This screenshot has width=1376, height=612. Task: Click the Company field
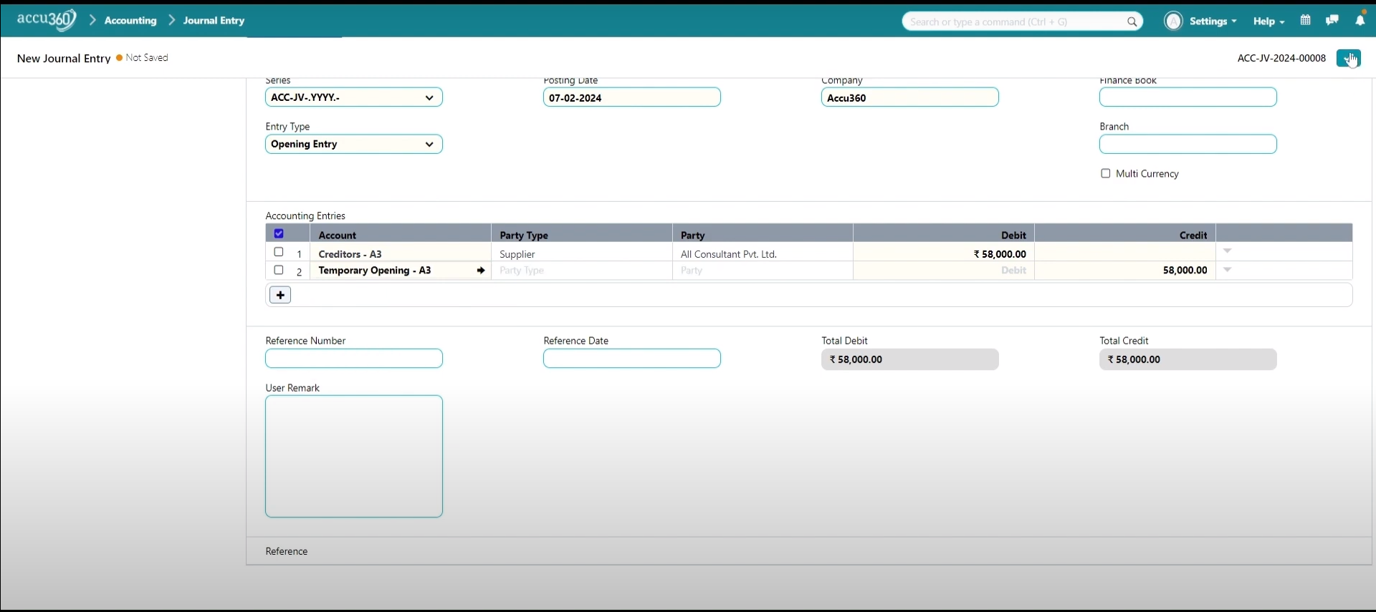[x=910, y=97]
